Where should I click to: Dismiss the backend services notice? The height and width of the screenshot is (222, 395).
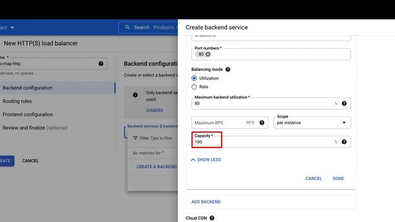point(154,110)
